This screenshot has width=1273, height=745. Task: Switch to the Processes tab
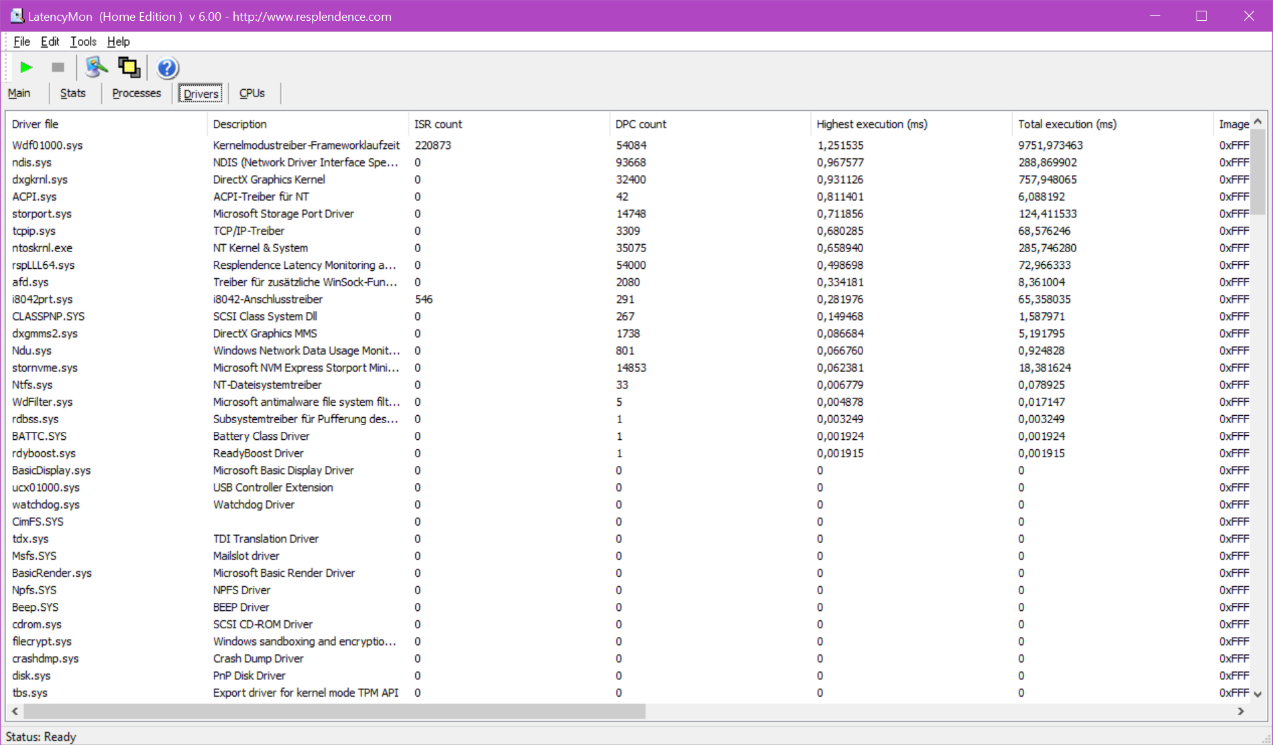click(136, 93)
